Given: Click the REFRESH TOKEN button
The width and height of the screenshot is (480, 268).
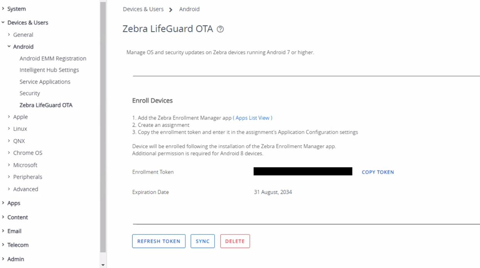Looking at the screenshot, I should pos(158,241).
